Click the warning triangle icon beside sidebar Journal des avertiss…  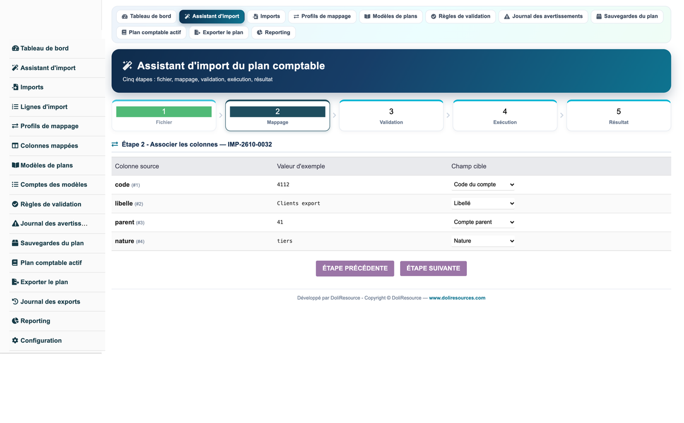coord(15,223)
